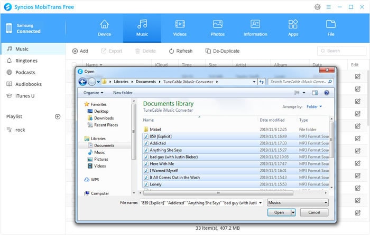Screen dimensions: 370x235
Task: Expand the address bar path dropdown
Action: [254, 82]
